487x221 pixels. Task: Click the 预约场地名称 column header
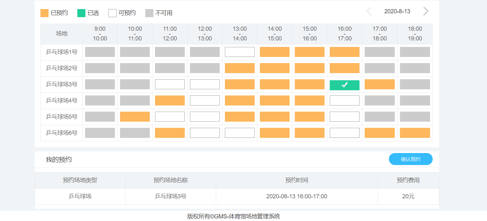171,180
